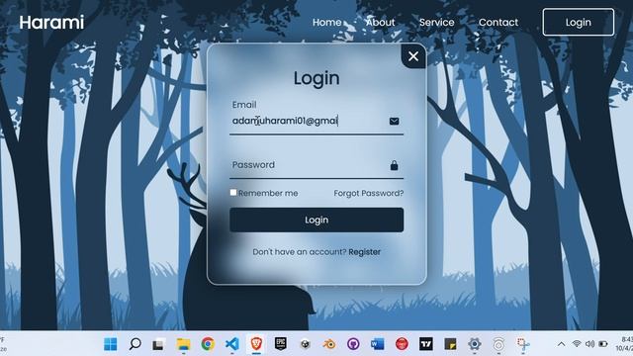Launch File Explorer from the taskbar
The width and height of the screenshot is (633, 356).
(183, 344)
